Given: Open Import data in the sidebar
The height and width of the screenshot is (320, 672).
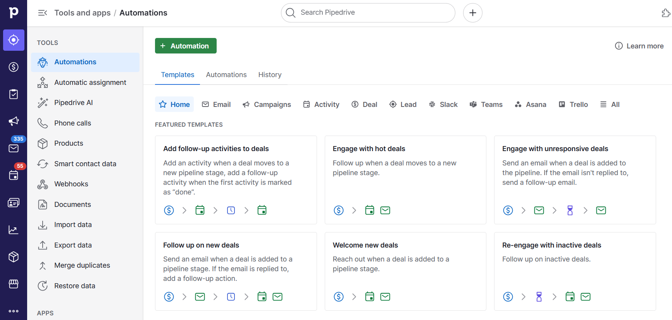Looking at the screenshot, I should [85, 225].
